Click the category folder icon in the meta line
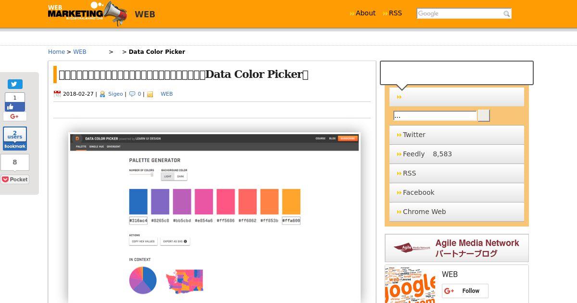 click(x=150, y=94)
